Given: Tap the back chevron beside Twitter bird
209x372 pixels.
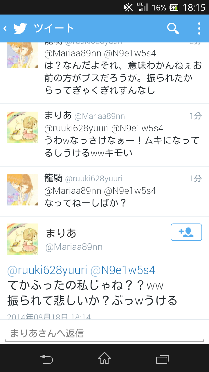Looking at the screenshot, I should coord(5,28).
